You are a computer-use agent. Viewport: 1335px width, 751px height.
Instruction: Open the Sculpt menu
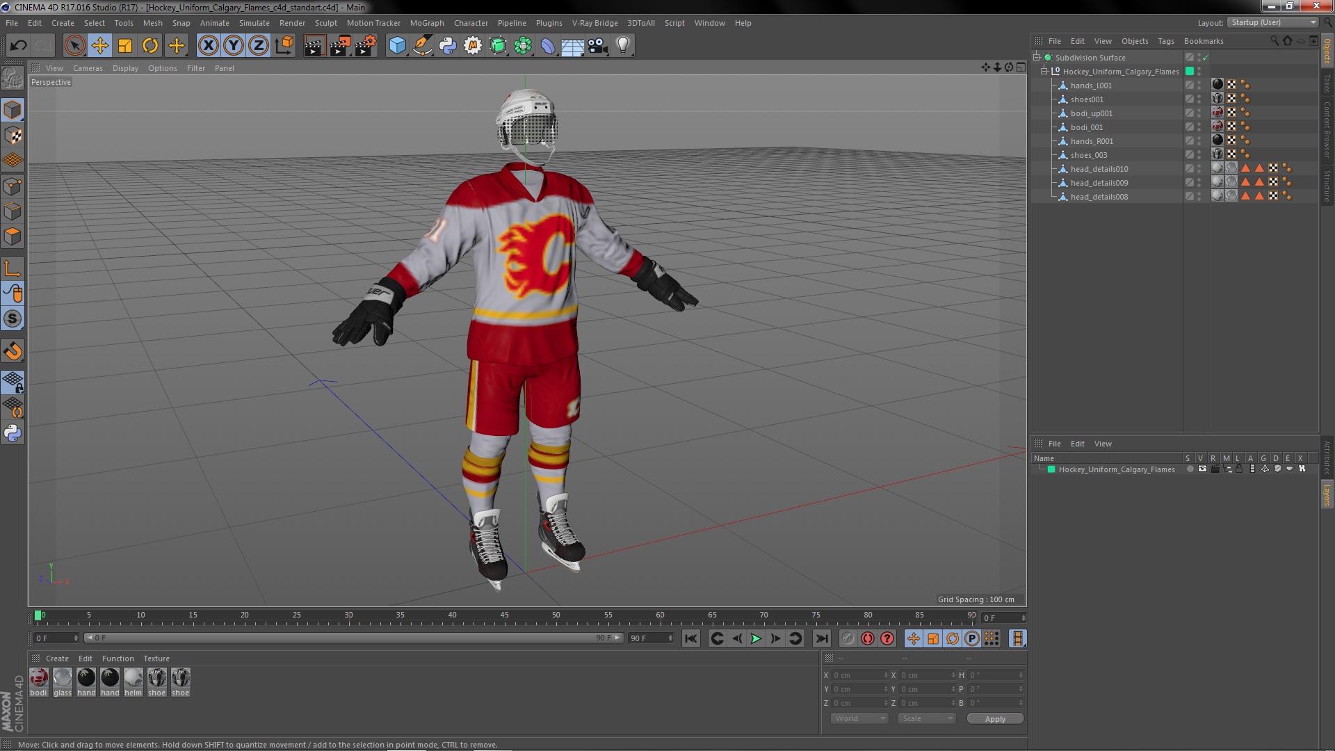tap(325, 23)
